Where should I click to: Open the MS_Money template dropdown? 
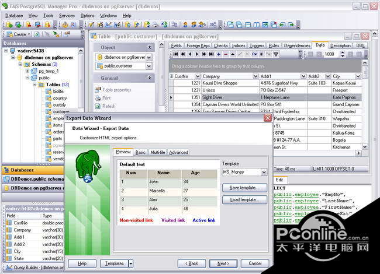tap(264, 173)
